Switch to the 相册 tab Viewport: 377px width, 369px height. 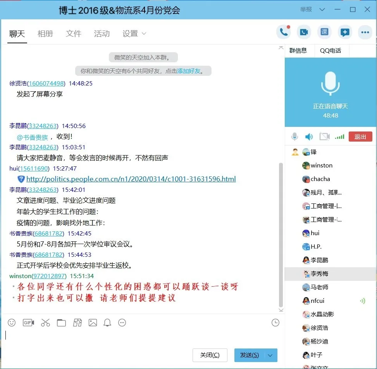(x=45, y=34)
